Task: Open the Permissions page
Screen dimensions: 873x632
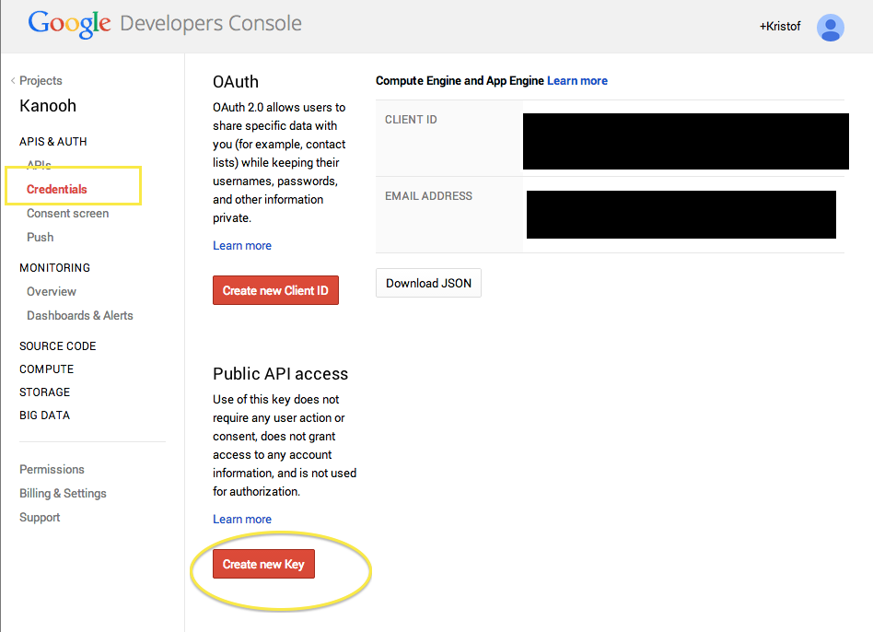Action: (52, 470)
